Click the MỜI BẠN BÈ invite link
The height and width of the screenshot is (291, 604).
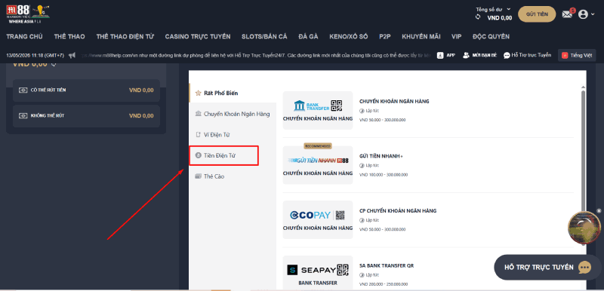point(479,55)
